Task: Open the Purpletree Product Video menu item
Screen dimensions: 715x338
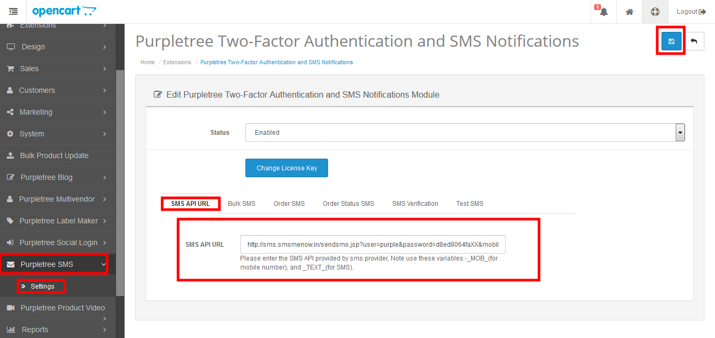Action: (57, 308)
